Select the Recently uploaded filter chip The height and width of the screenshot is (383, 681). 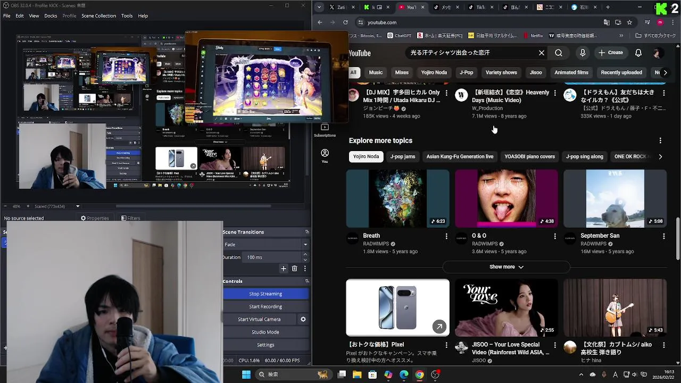pos(621,72)
